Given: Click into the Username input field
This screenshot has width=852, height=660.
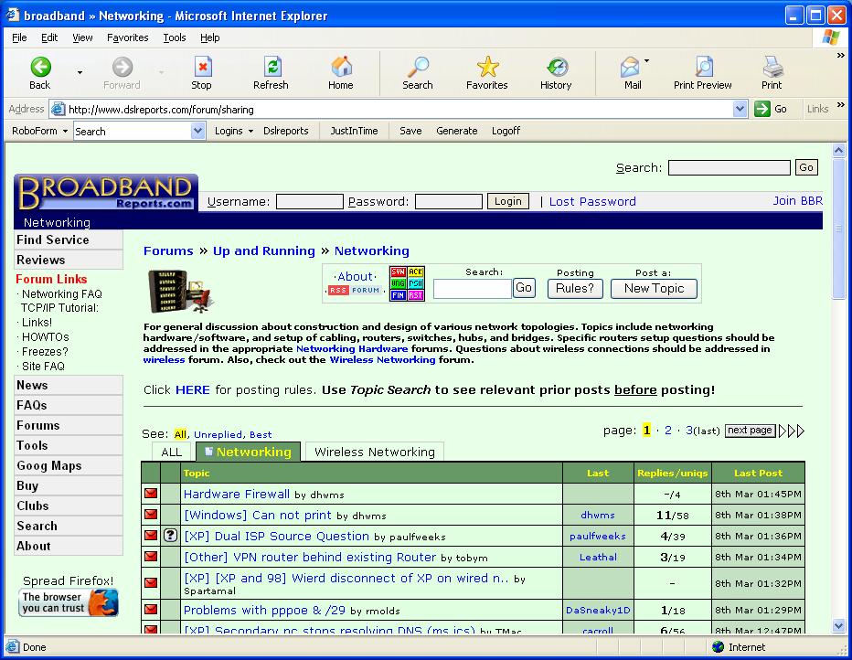Looking at the screenshot, I should click(309, 202).
